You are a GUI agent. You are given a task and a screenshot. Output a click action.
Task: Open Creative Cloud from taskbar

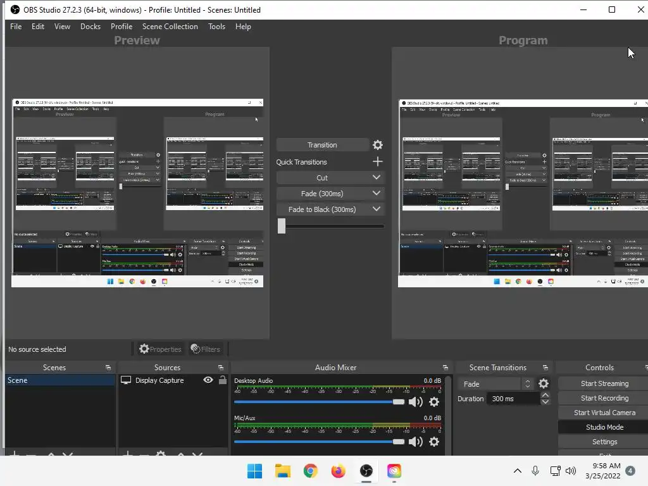tap(394, 471)
